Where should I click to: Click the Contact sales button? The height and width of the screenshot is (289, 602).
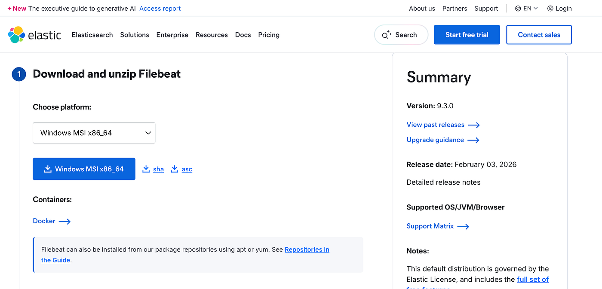539,35
